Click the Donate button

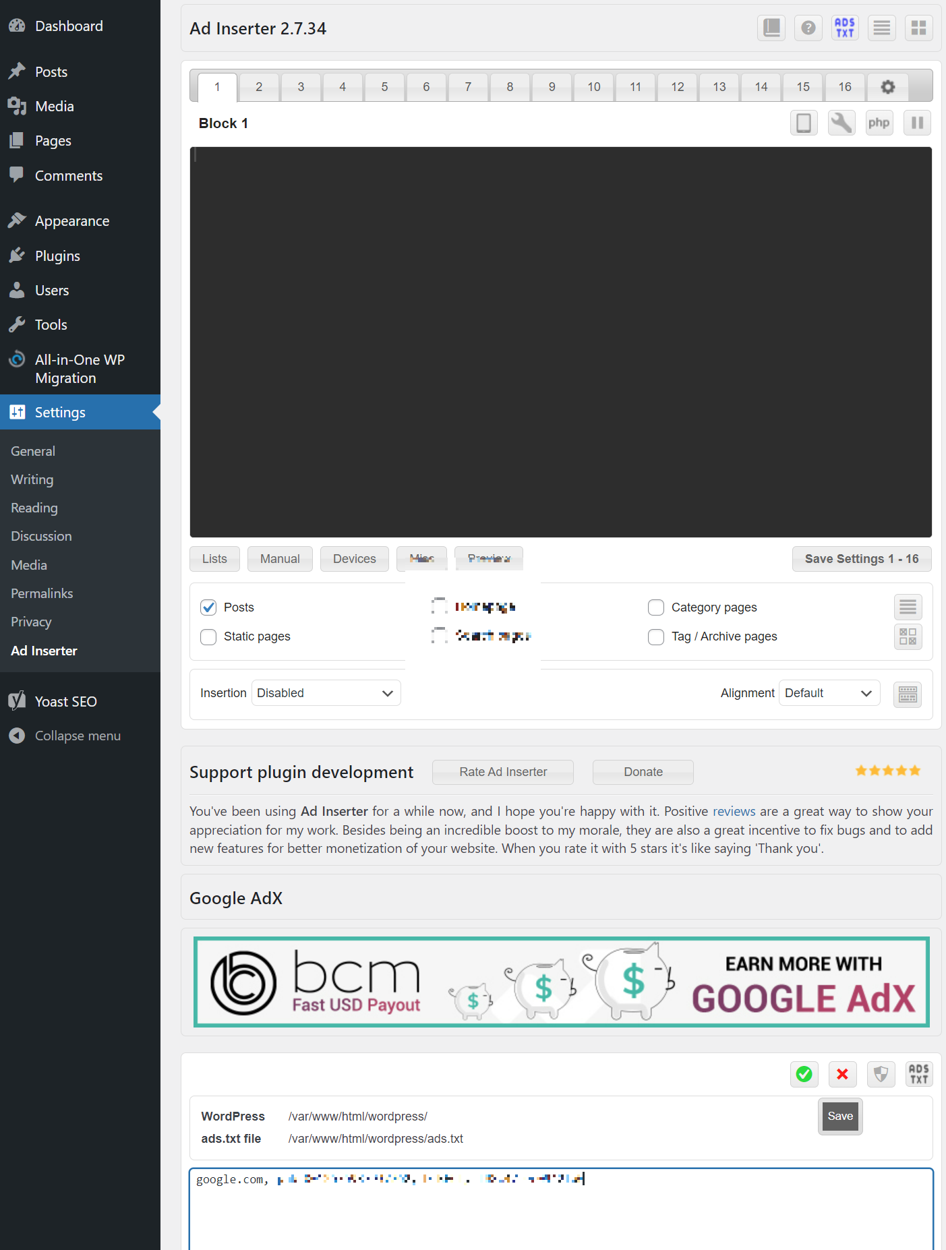643,772
